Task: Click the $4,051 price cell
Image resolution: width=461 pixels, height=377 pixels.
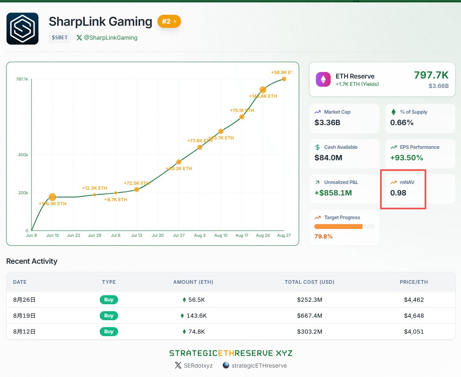Action: (414, 332)
